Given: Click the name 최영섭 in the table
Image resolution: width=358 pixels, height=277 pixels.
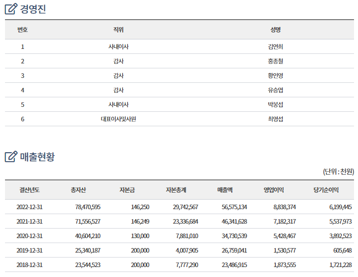Looking at the screenshot, I should tap(276, 119).
